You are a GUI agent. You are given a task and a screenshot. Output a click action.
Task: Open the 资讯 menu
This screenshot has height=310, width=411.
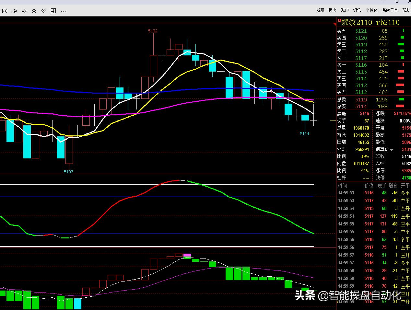[357, 10]
